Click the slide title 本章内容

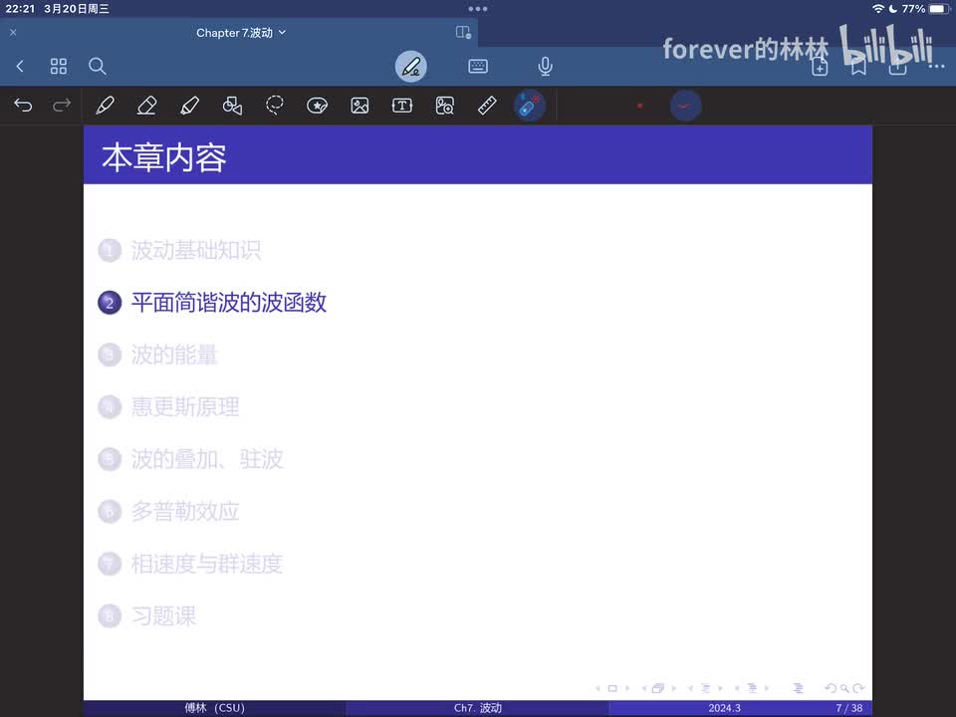click(164, 157)
